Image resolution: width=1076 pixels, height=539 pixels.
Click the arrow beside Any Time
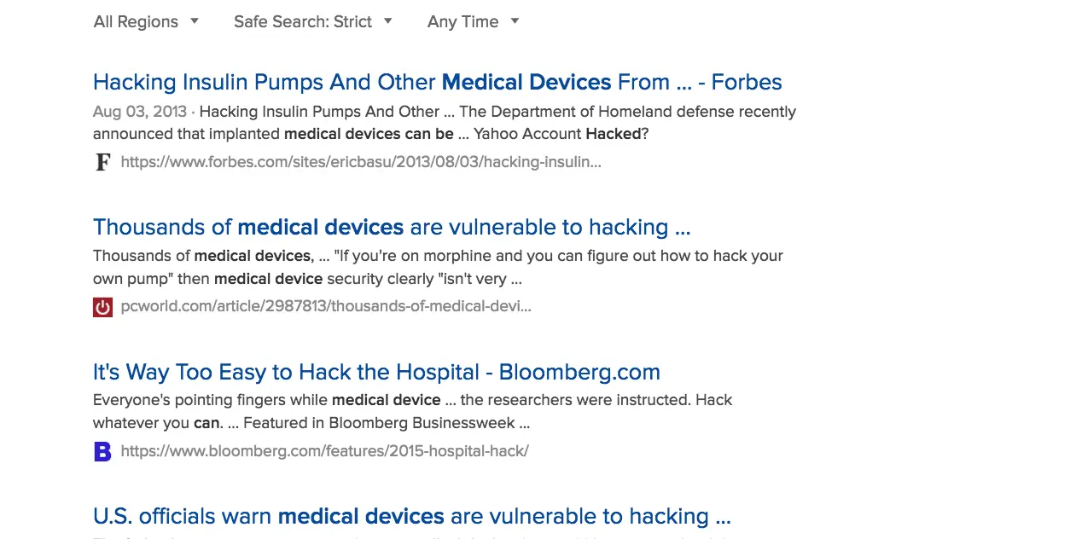point(515,21)
